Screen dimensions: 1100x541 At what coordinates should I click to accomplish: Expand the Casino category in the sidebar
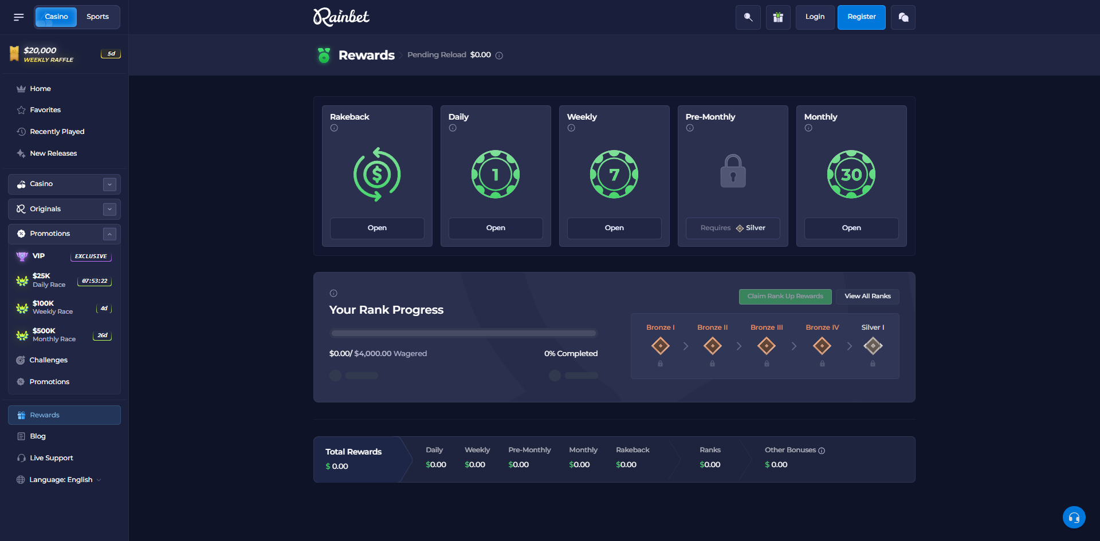click(109, 184)
